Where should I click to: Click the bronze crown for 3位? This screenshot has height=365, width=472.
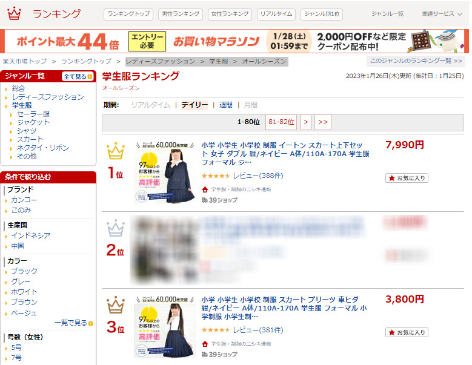point(116,305)
